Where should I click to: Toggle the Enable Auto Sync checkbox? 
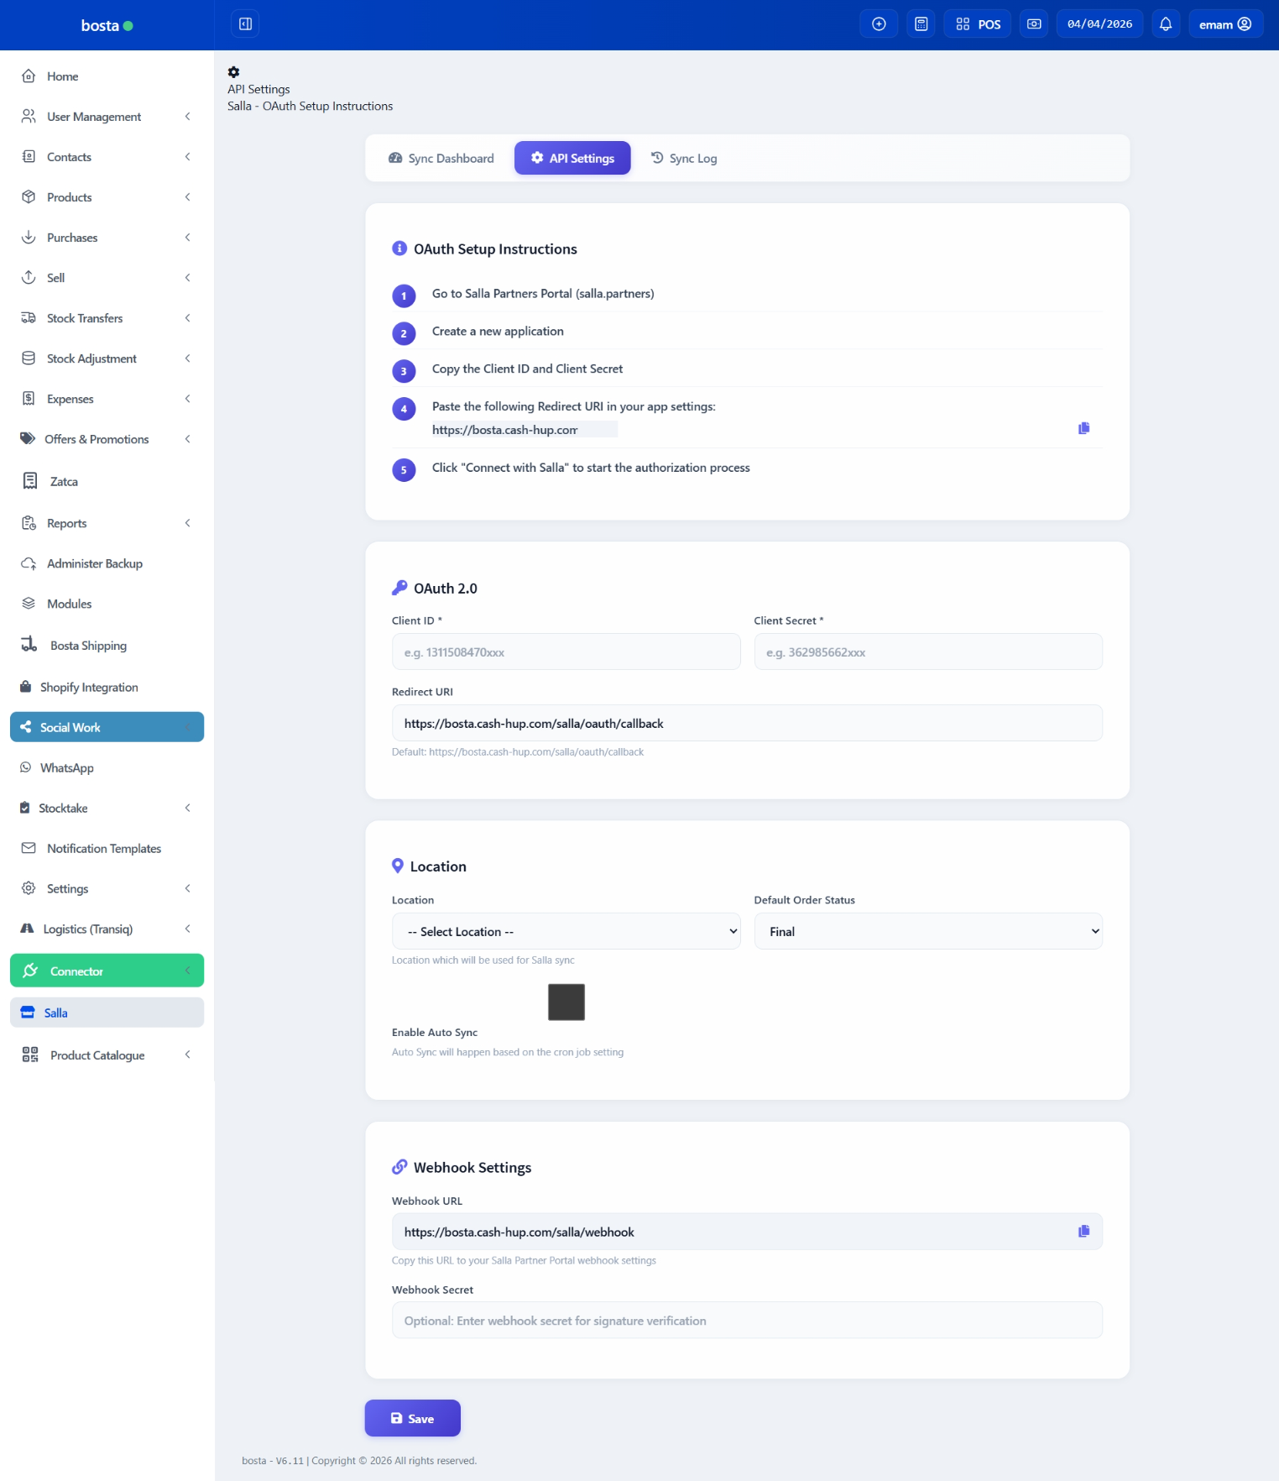[566, 1002]
